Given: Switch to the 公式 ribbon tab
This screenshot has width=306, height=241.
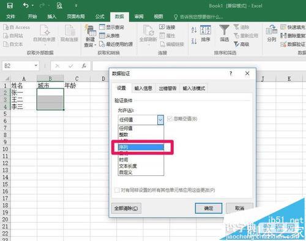Looking at the screenshot, I should pos(100,17).
